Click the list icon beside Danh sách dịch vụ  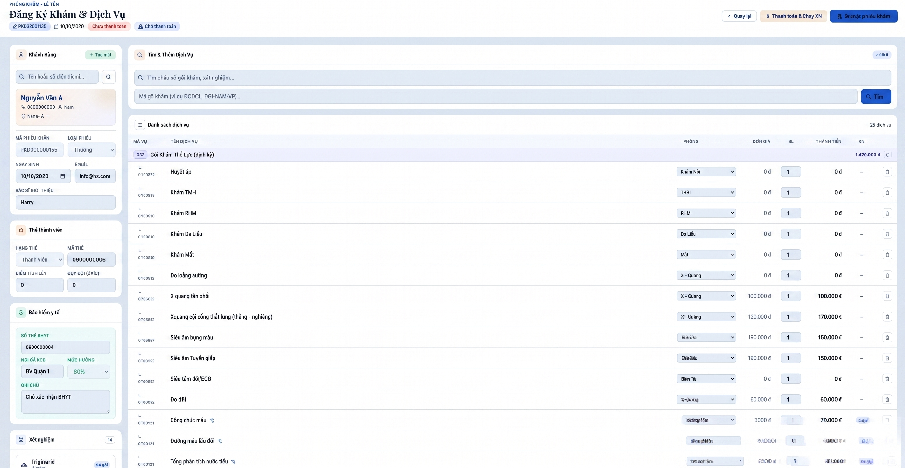(140, 125)
